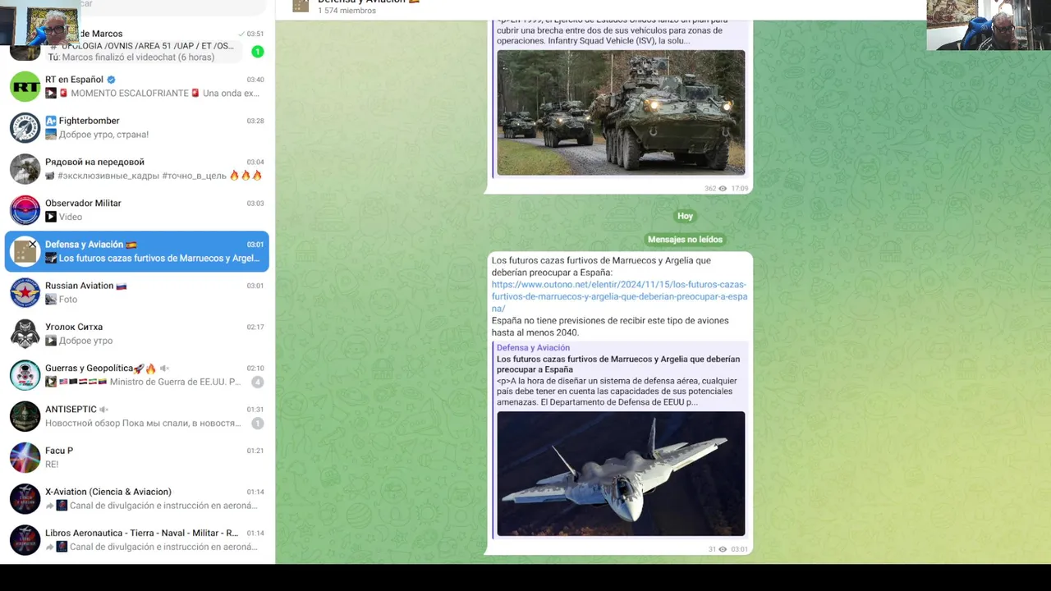The width and height of the screenshot is (1051, 591).
Task: Click the X-Aviation channel avatar
Action: pyautogui.click(x=25, y=498)
